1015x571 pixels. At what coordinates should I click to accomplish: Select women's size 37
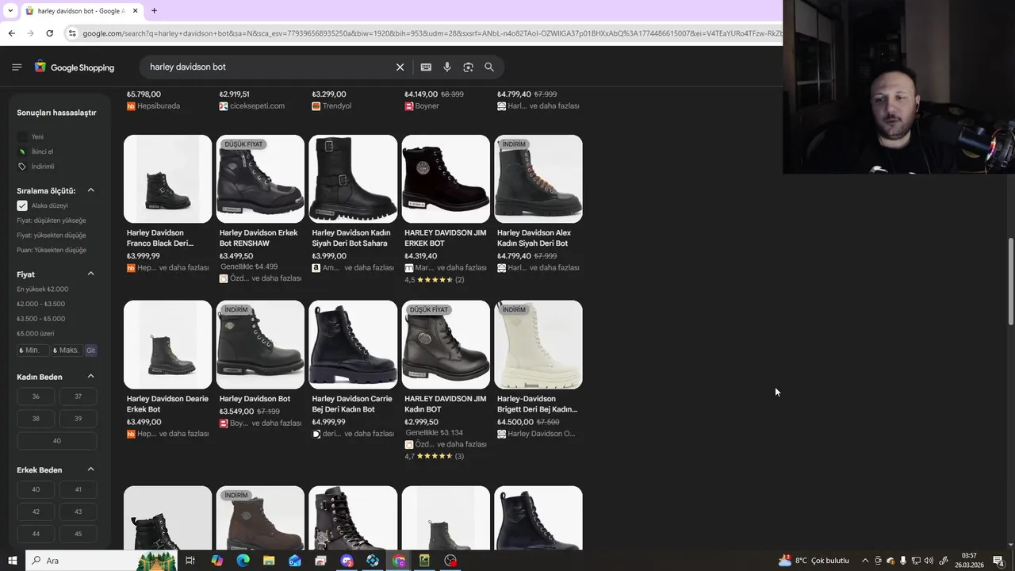78,397
